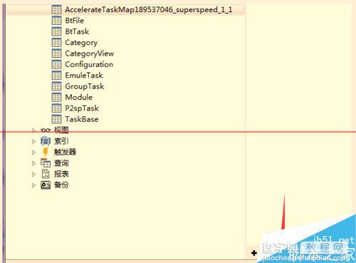Click the BtFile table icon
Image resolution: width=356 pixels, height=263 pixels.
pos(56,21)
